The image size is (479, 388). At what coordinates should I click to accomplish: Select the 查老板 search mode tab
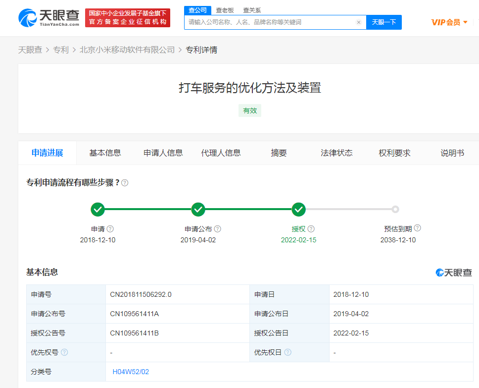coord(225,10)
